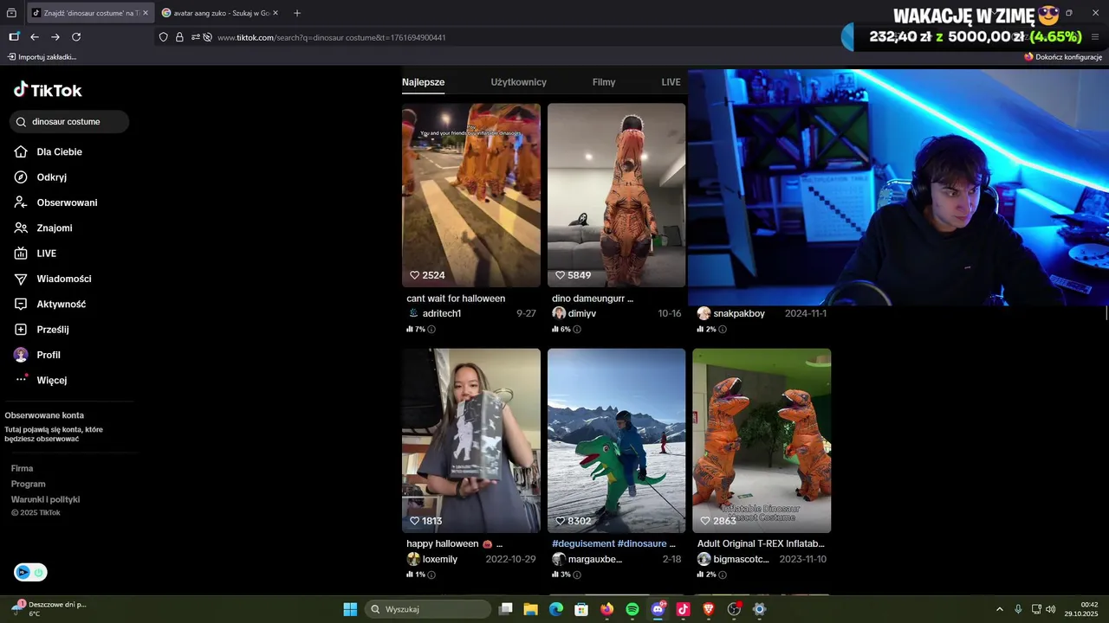Image resolution: width=1109 pixels, height=623 pixels.
Task: Open Aktywność notifications
Action: [x=50, y=304]
